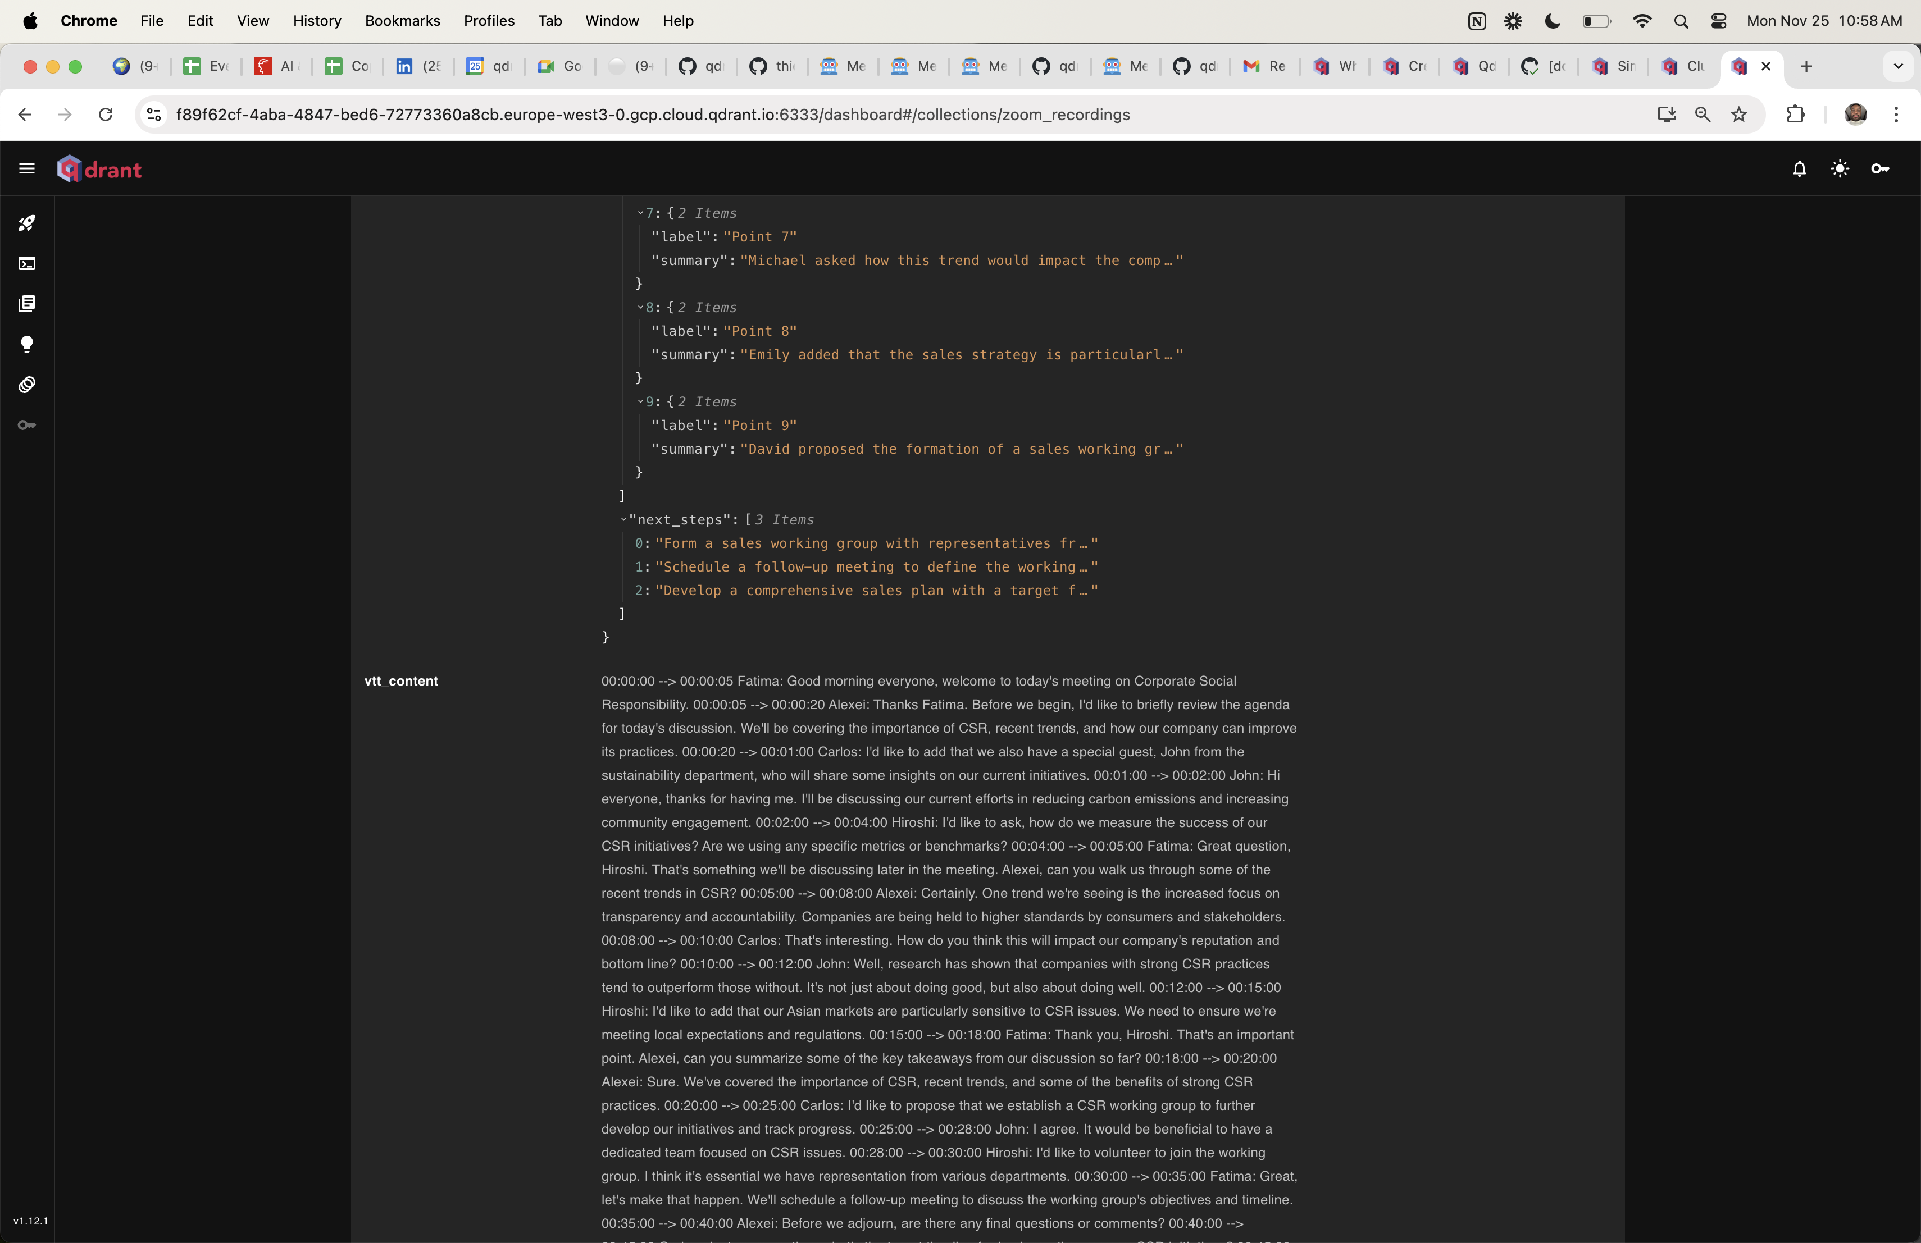Toggle the light/dark theme sun icon
Viewport: 1921px width, 1243px height.
pyautogui.click(x=1840, y=168)
